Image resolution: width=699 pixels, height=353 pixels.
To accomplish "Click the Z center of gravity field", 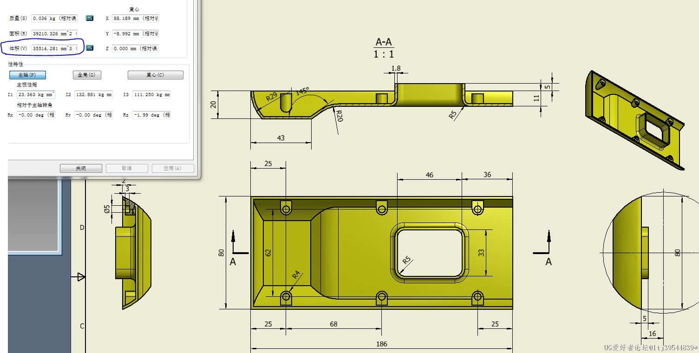I will click(135, 48).
